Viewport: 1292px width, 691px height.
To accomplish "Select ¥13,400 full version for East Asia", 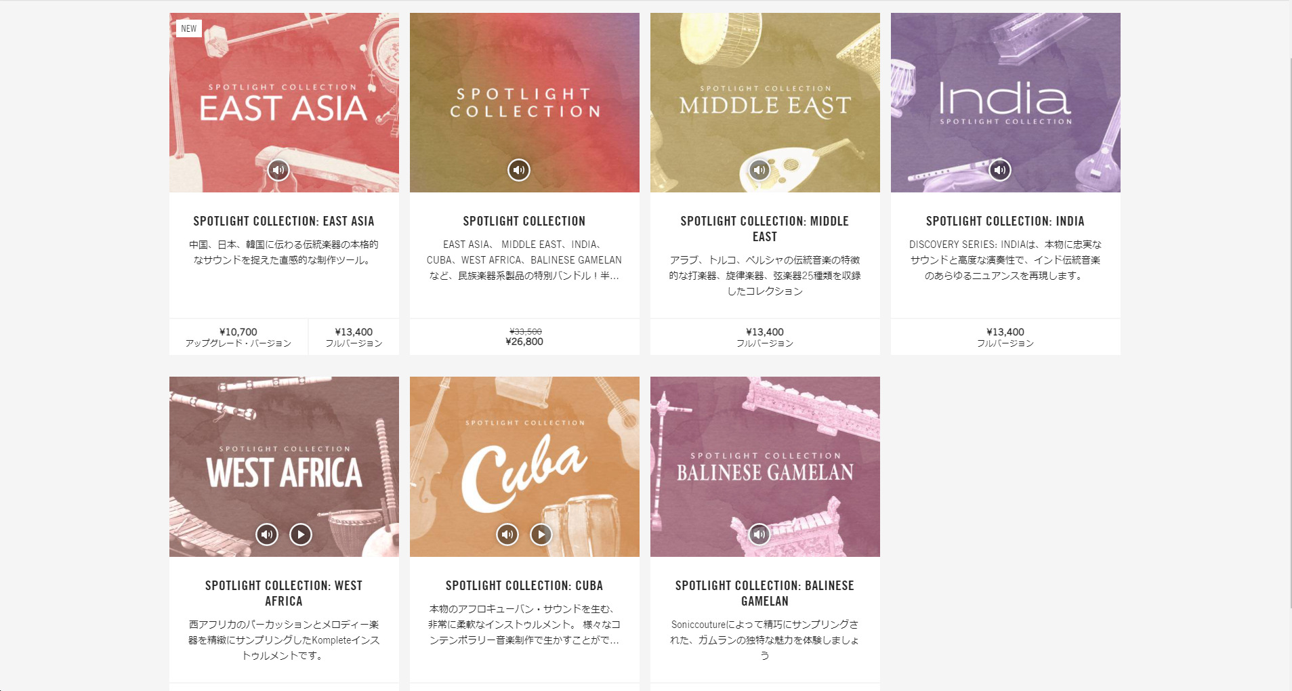I will tap(354, 337).
